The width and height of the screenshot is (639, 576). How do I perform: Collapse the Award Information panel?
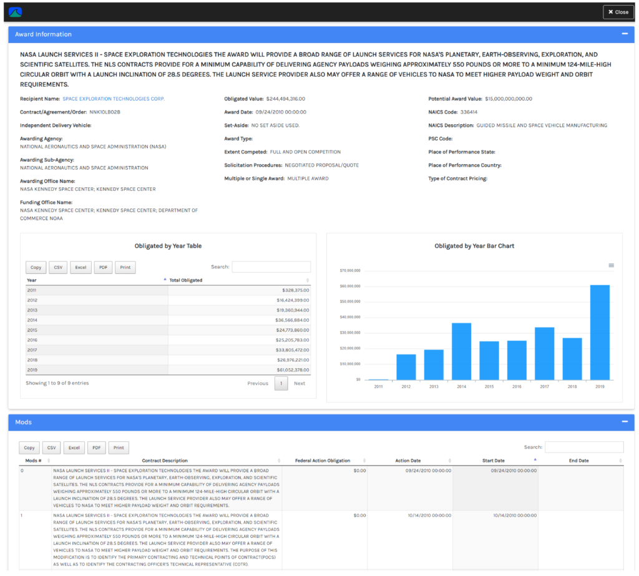point(624,34)
